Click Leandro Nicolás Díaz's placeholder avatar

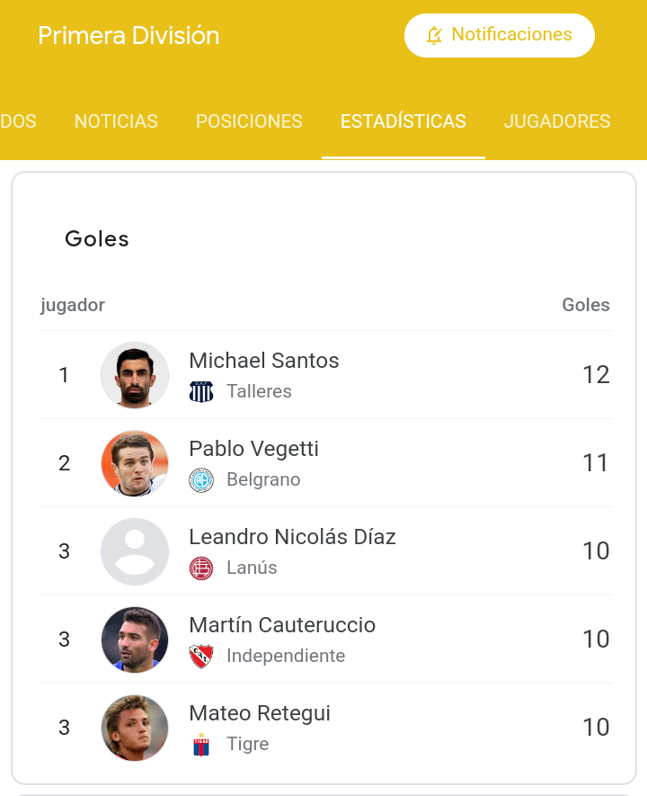coord(135,551)
